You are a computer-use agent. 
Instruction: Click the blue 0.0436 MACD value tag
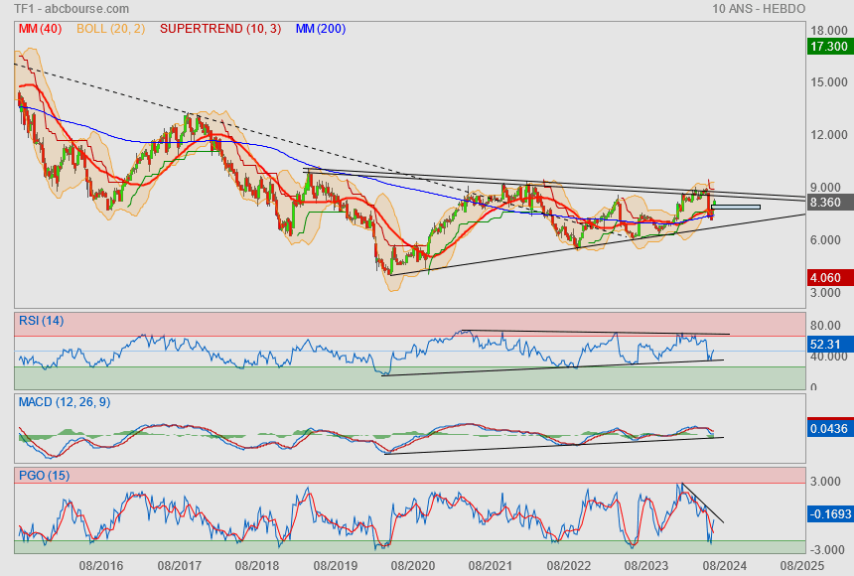coord(830,428)
